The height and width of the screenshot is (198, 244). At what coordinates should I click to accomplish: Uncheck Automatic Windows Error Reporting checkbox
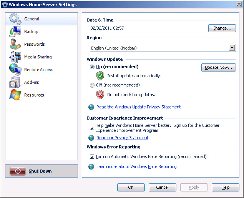pos(92,157)
